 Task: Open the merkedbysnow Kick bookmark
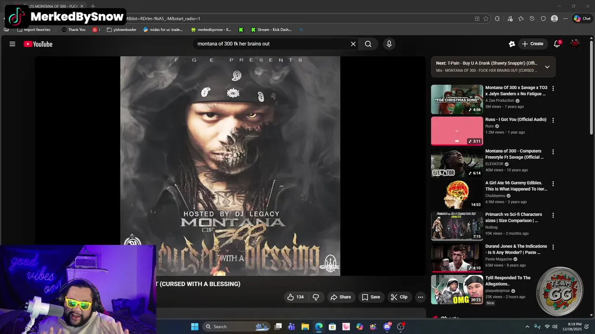pyautogui.click(x=211, y=30)
